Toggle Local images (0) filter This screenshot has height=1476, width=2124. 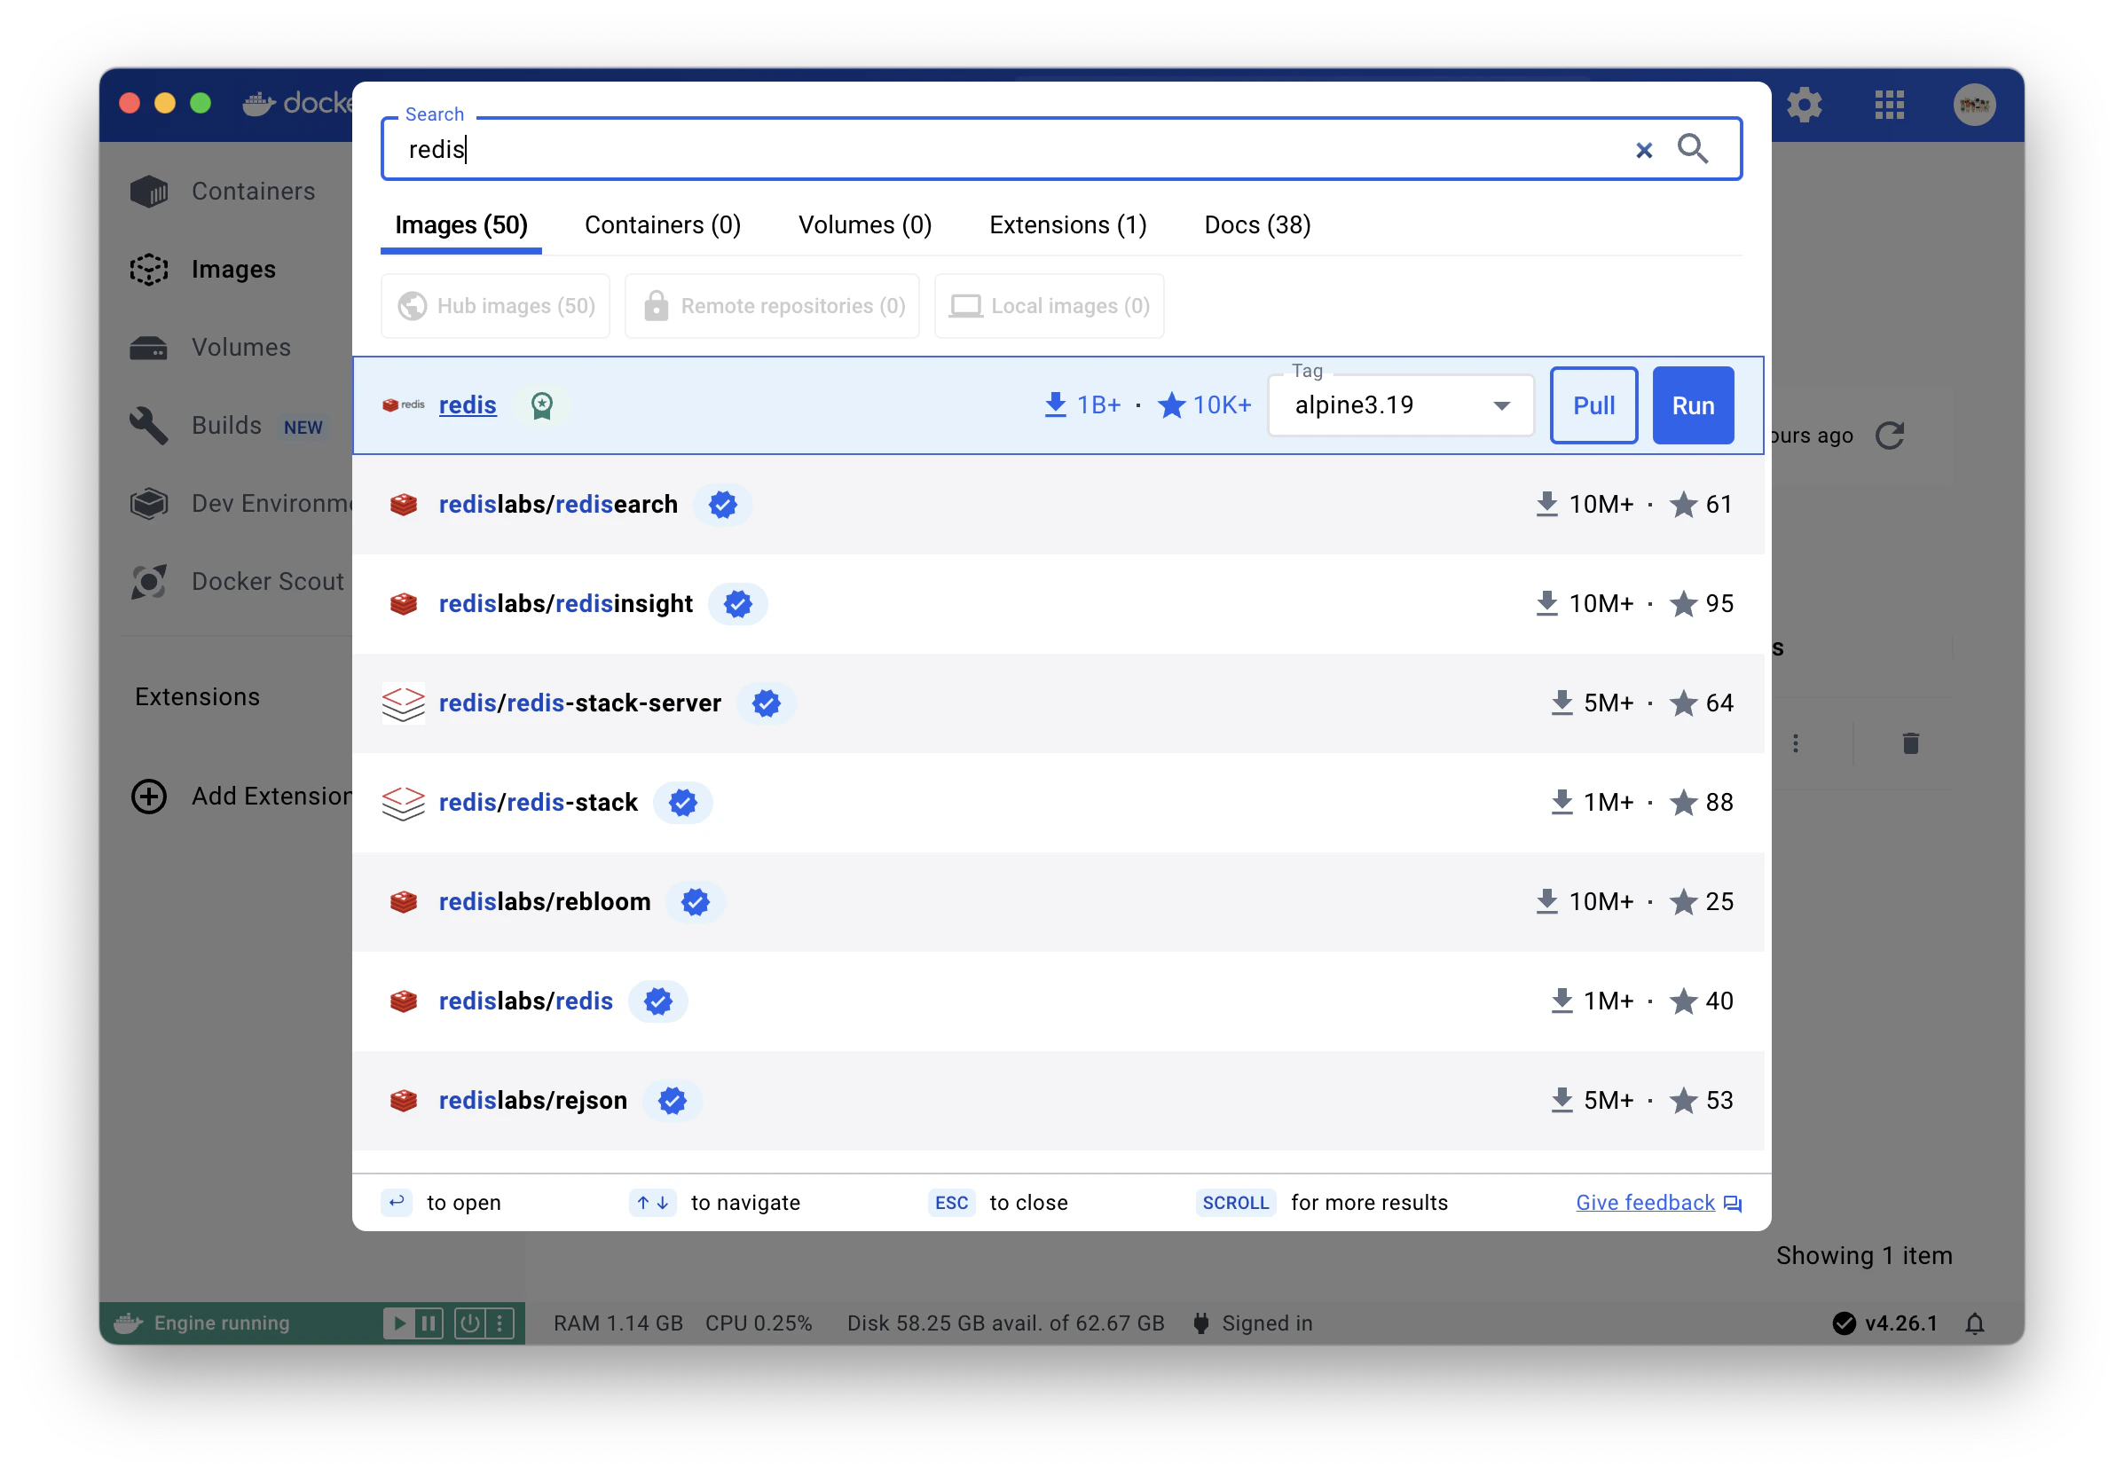1049,306
